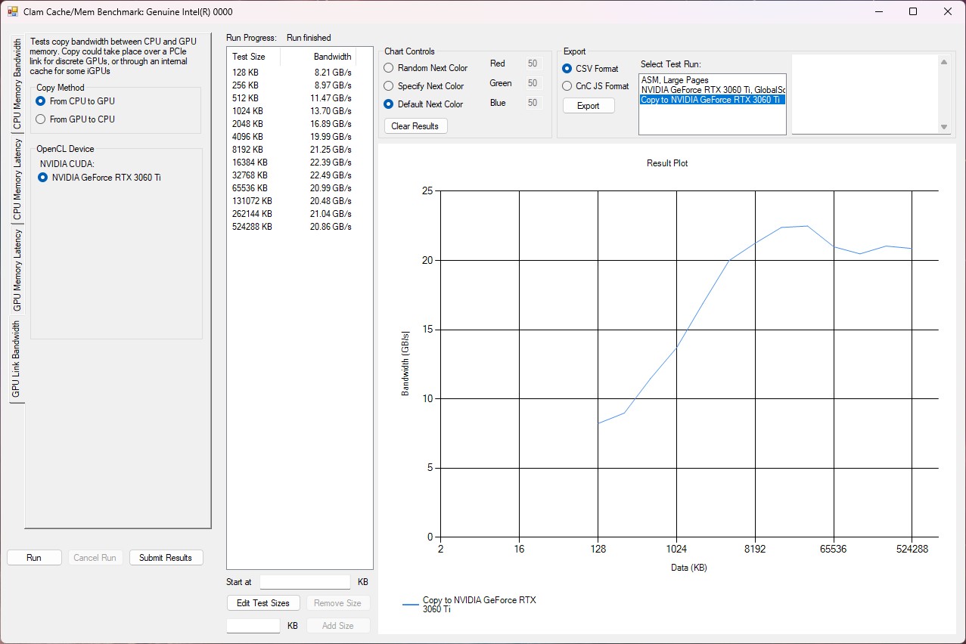Select 'From GPU to CPU' copy method
This screenshot has height=644, width=966.
(75, 119)
